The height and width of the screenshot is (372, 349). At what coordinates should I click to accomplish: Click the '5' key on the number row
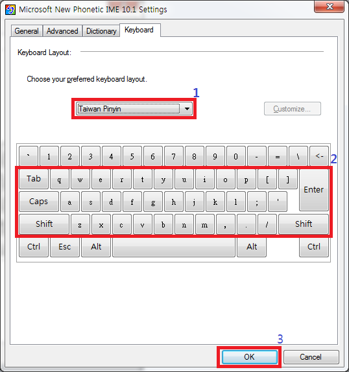(132, 156)
